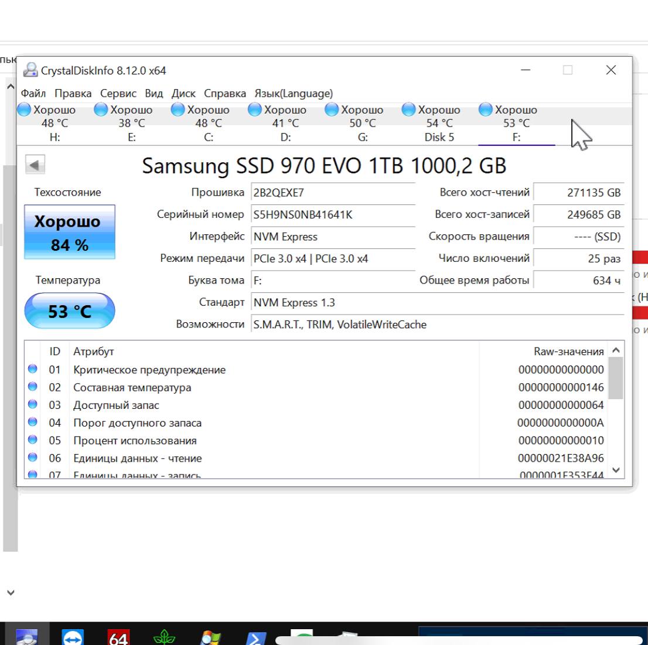Click power-on hours value 634 ч

pyautogui.click(x=579, y=281)
